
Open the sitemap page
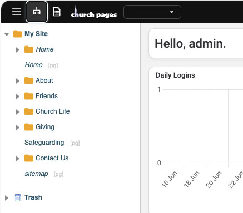[36, 174]
